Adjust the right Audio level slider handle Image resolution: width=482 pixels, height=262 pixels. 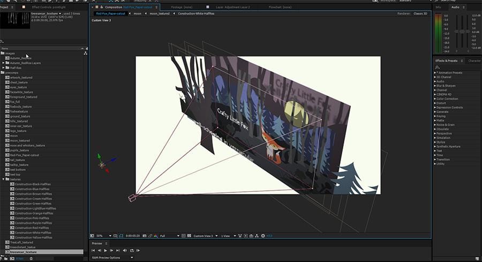click(468, 32)
